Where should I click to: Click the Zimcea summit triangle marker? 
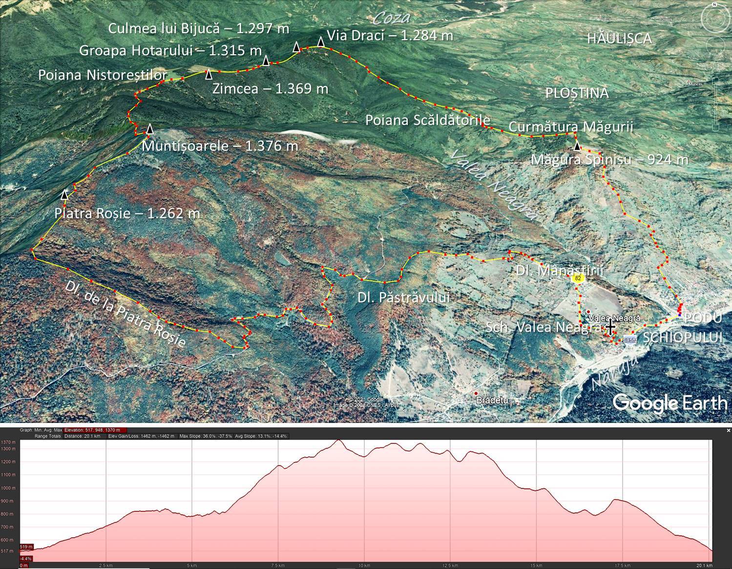[209, 74]
